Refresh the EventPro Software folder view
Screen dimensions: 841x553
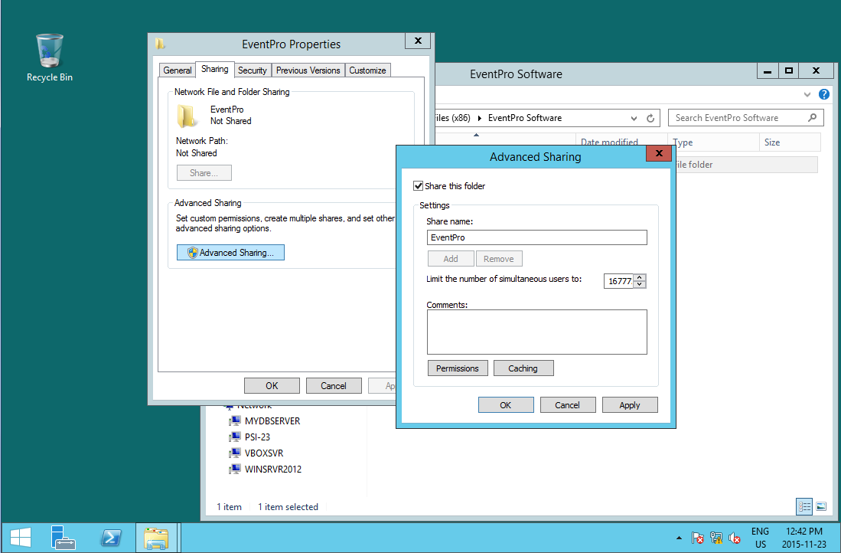[650, 118]
